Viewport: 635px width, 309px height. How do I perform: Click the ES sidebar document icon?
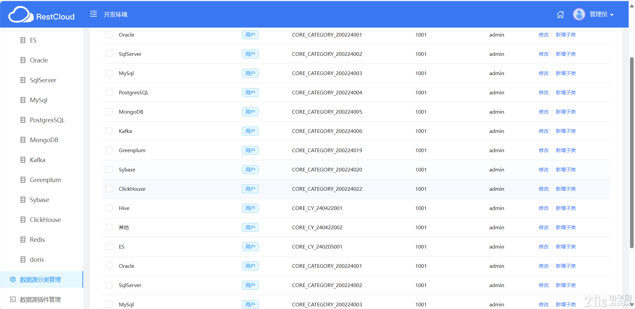pyautogui.click(x=23, y=40)
